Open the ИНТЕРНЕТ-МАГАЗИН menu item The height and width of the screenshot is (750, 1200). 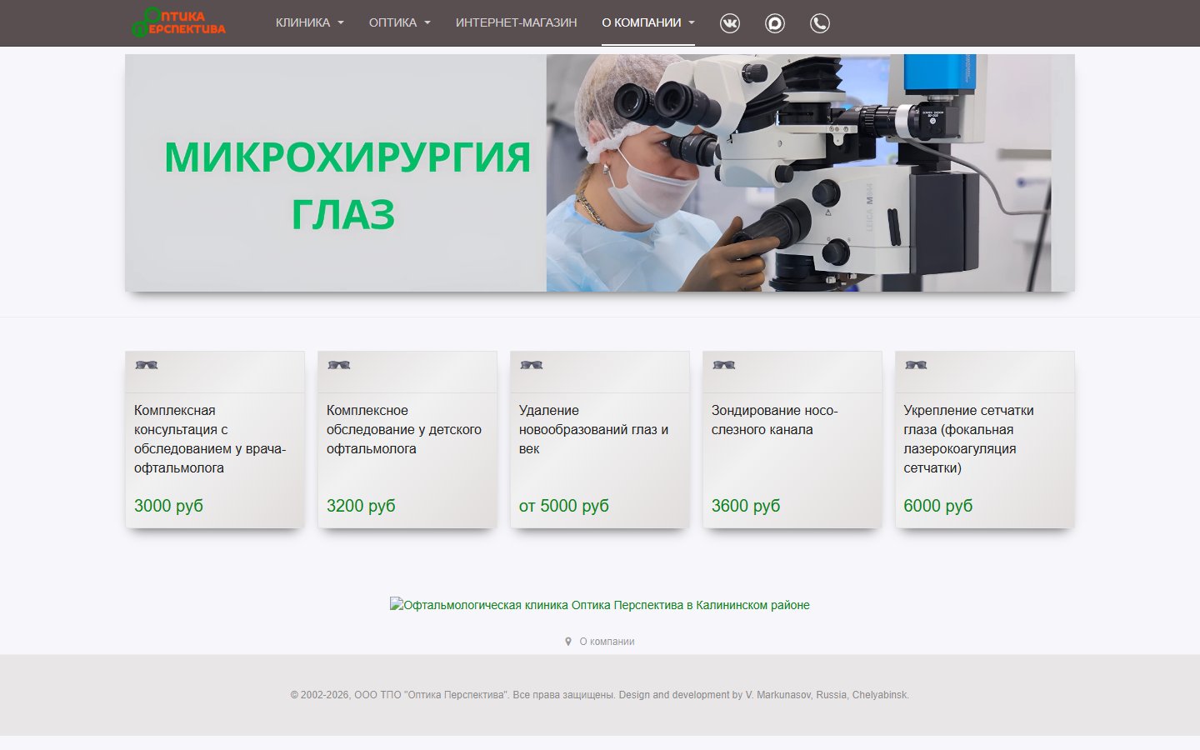click(x=516, y=22)
